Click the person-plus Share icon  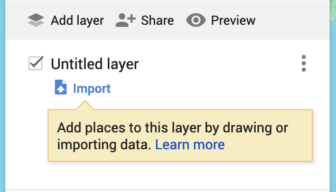pos(126,20)
